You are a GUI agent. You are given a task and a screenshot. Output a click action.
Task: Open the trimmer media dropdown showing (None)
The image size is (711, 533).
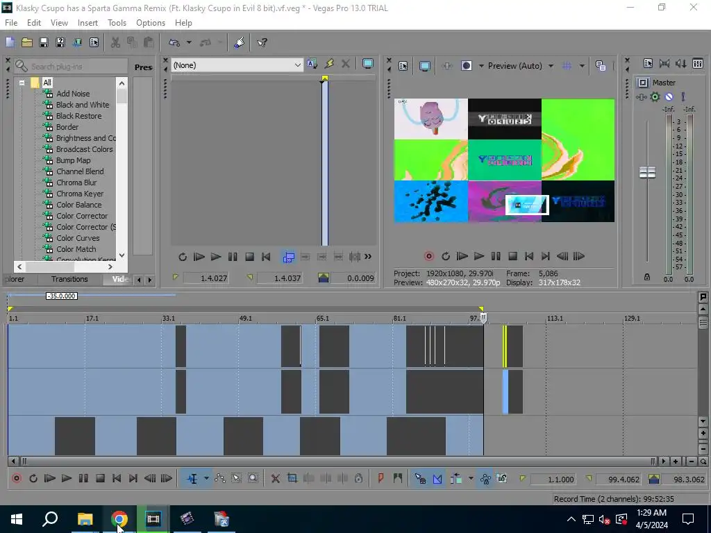coord(237,65)
